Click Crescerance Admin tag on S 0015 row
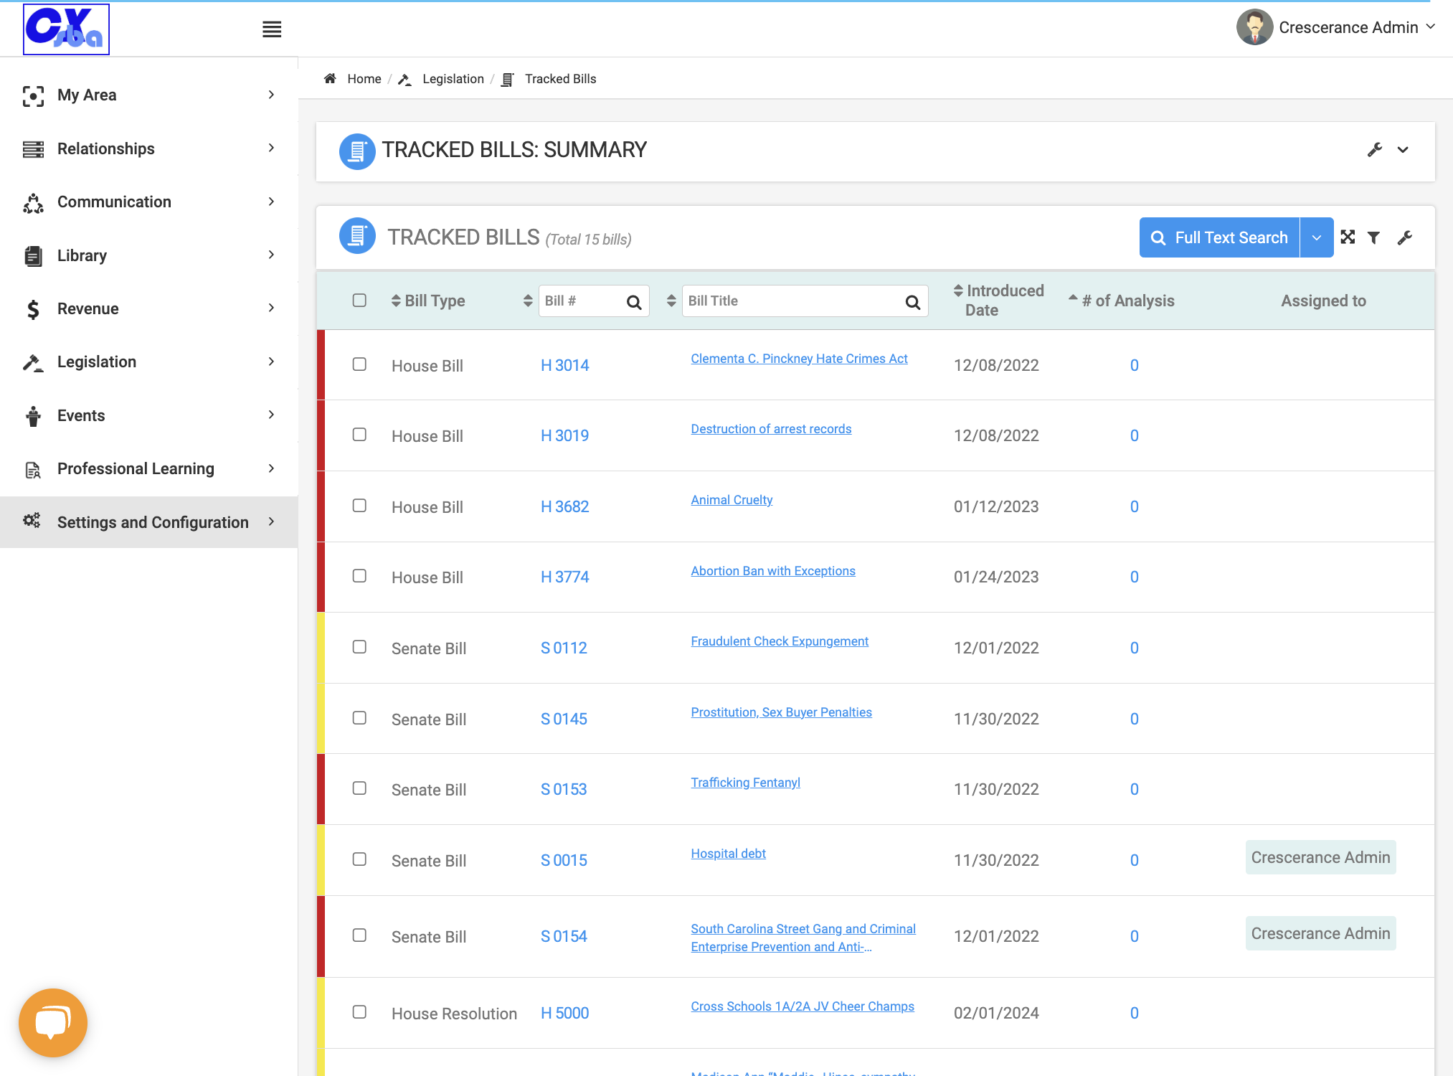 1320,857
